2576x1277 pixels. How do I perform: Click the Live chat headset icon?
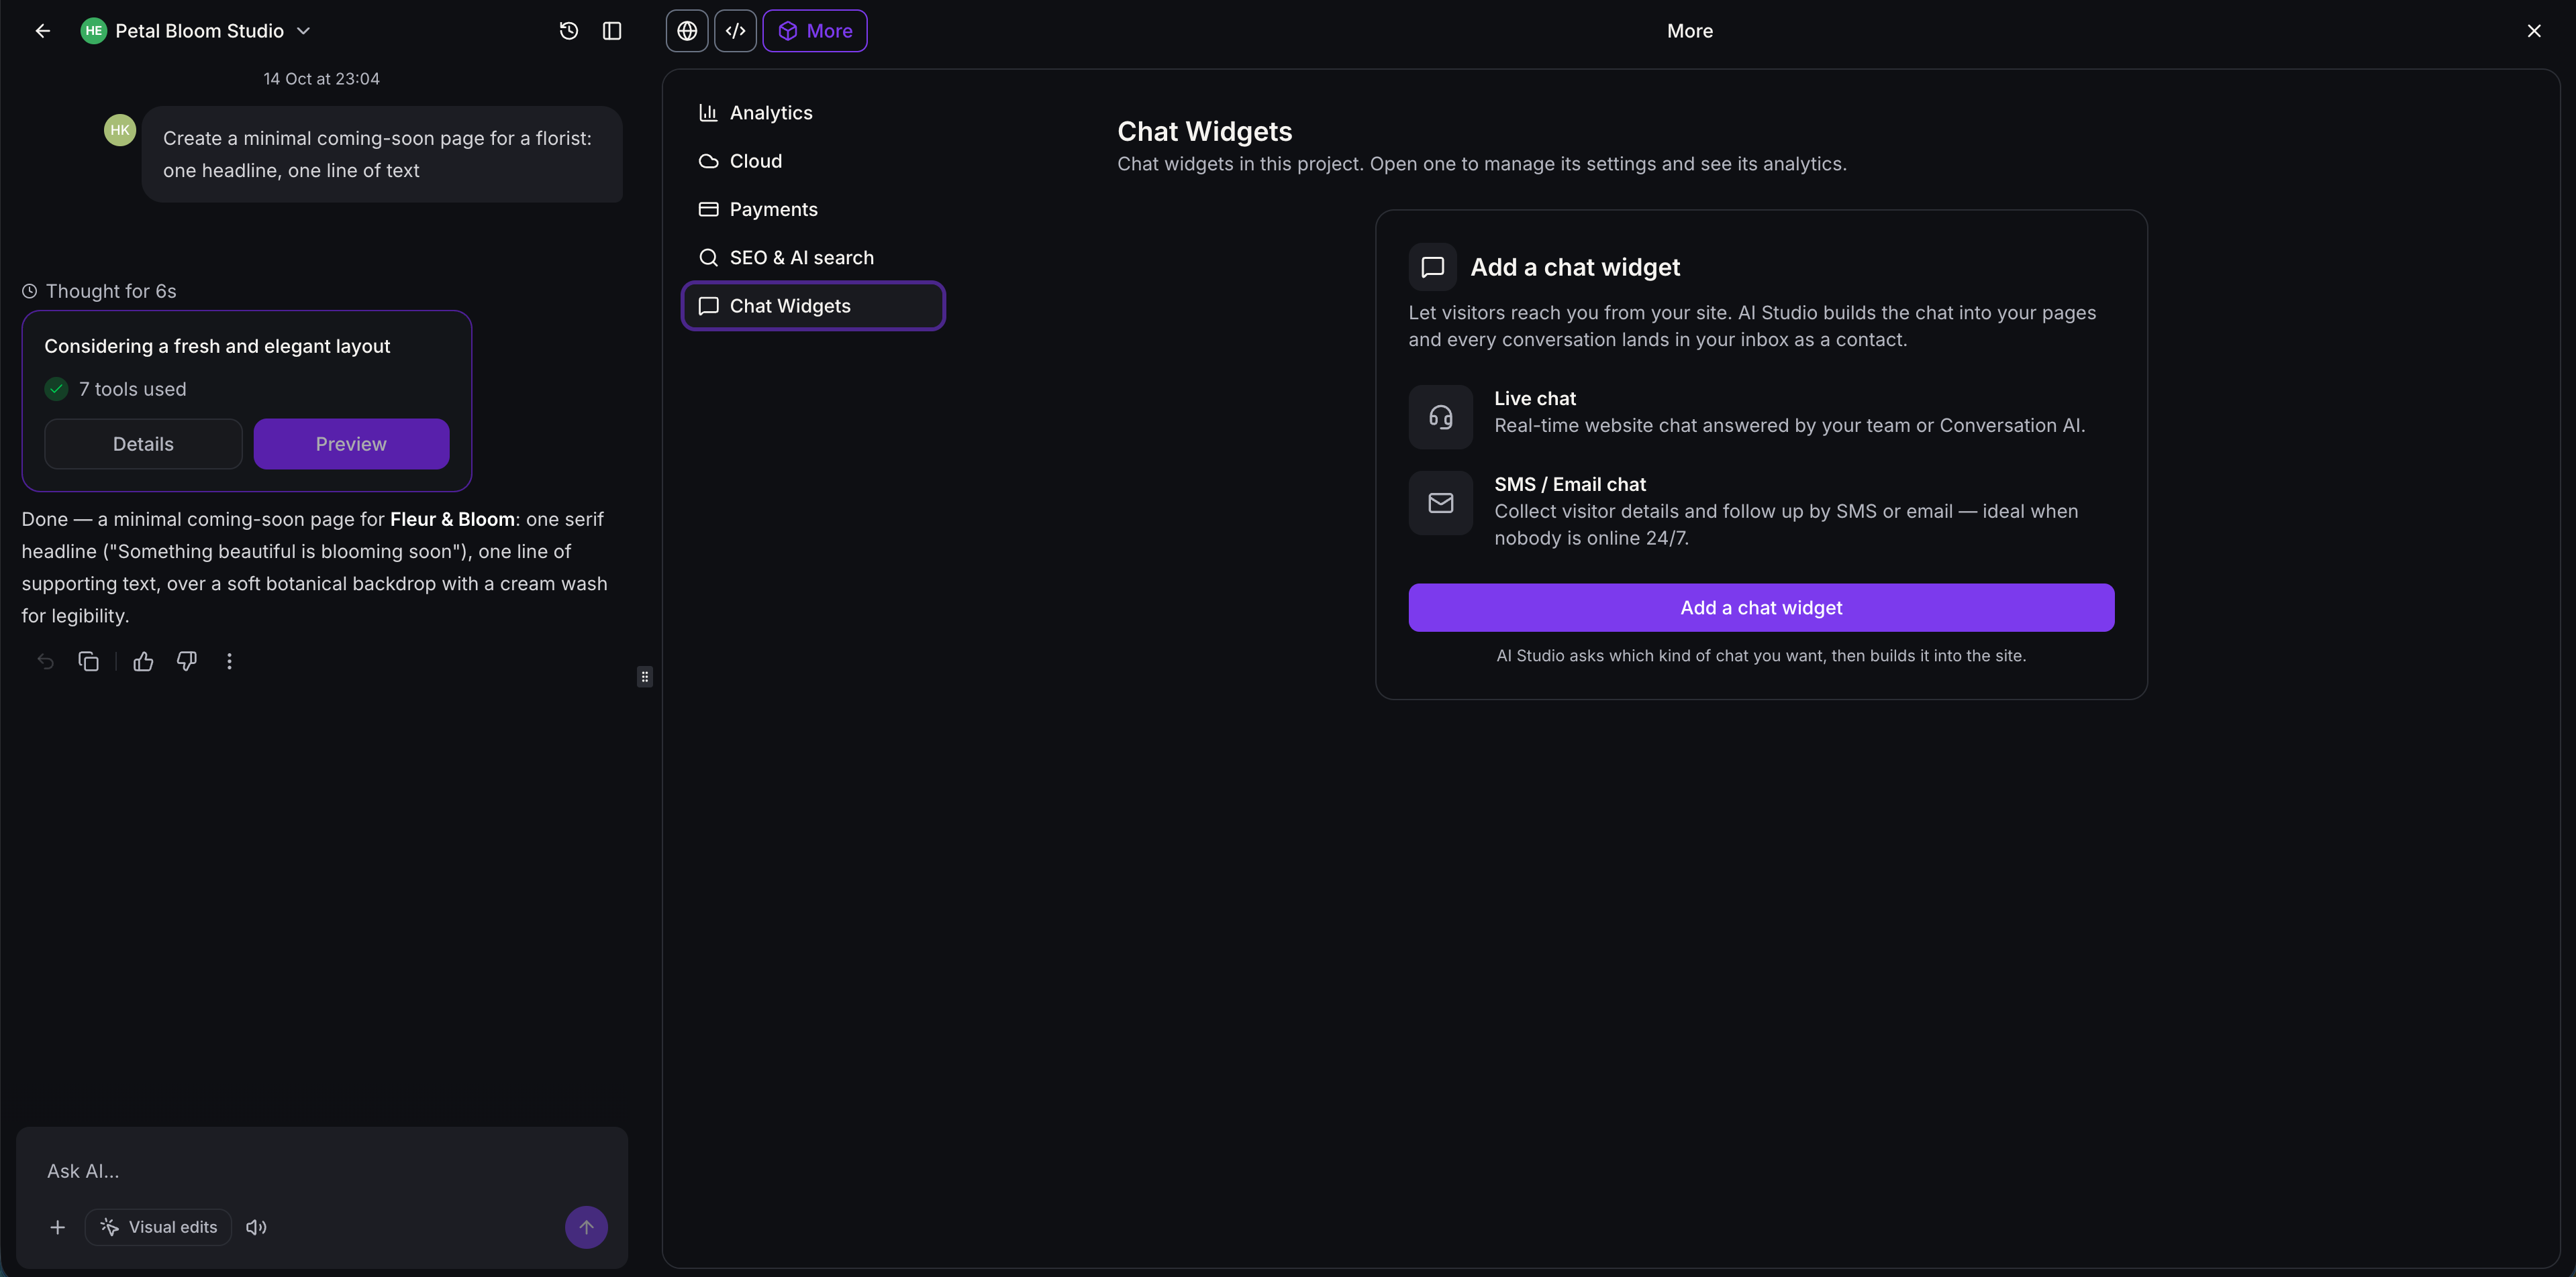[x=1441, y=417]
